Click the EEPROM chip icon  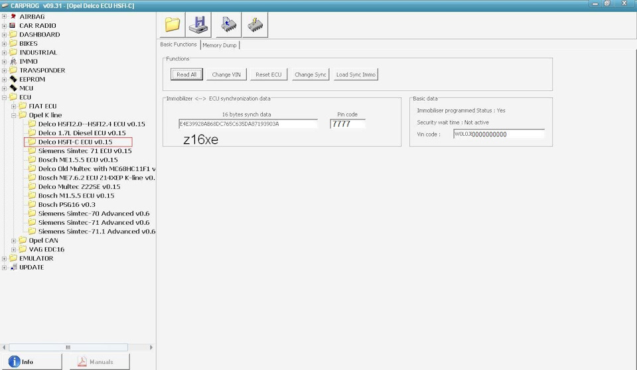13,79
